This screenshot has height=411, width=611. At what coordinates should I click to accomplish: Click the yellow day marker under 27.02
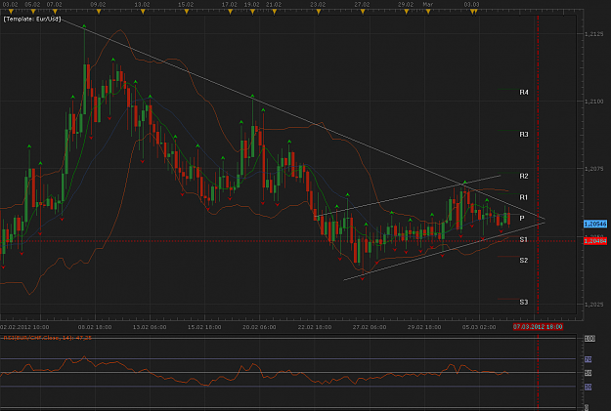(363, 12)
